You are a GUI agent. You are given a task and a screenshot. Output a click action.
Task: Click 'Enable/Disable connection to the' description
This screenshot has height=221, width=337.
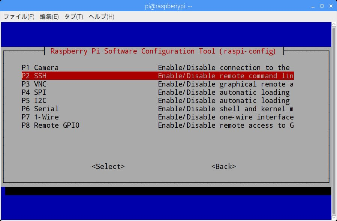(224, 68)
